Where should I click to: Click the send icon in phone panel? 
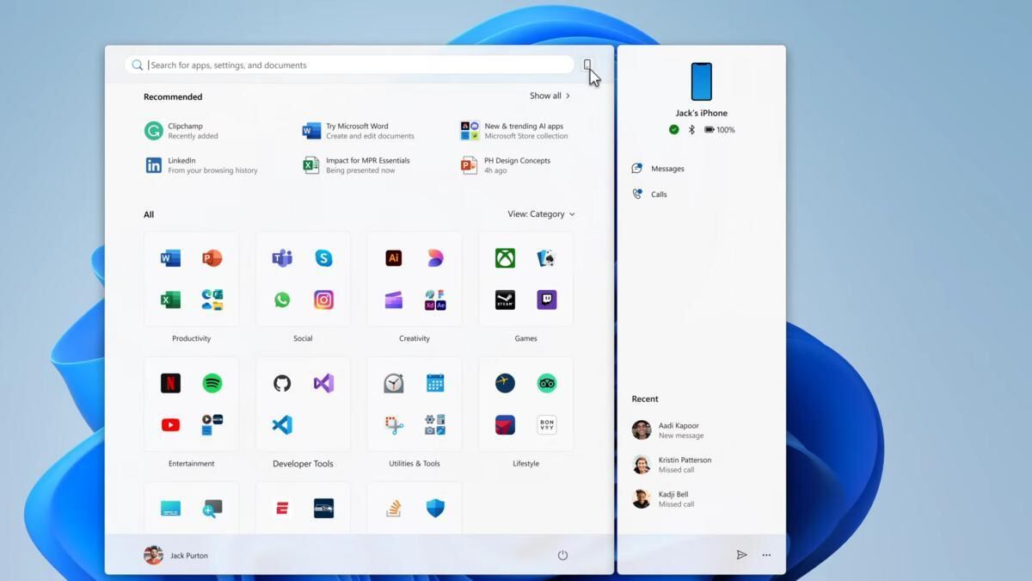pos(741,555)
